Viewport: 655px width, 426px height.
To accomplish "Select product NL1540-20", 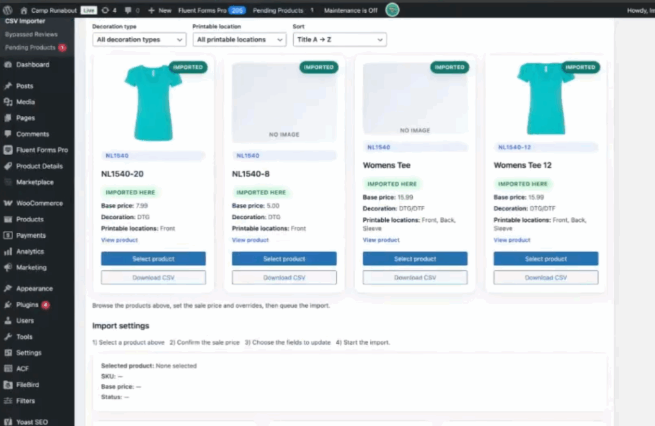I will [153, 259].
